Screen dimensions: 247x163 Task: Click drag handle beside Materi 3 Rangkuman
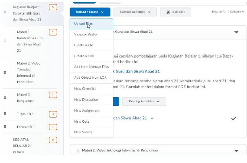tap(5, 98)
